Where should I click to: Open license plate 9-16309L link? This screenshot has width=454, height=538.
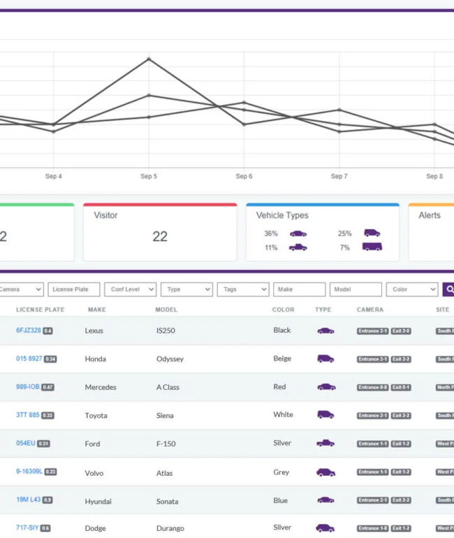pos(29,471)
